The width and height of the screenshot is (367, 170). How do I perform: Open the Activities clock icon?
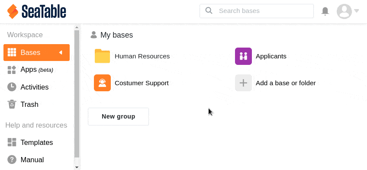pos(12,87)
